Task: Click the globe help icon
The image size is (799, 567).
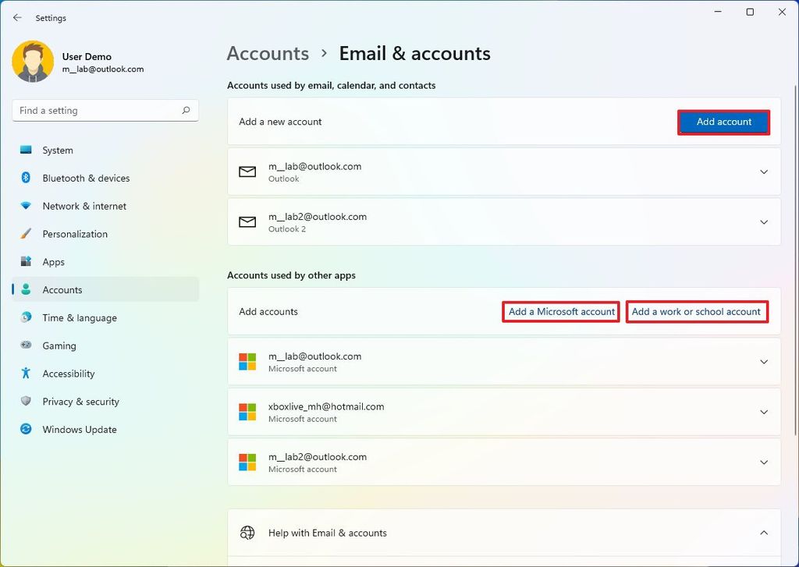Action: pos(247,533)
